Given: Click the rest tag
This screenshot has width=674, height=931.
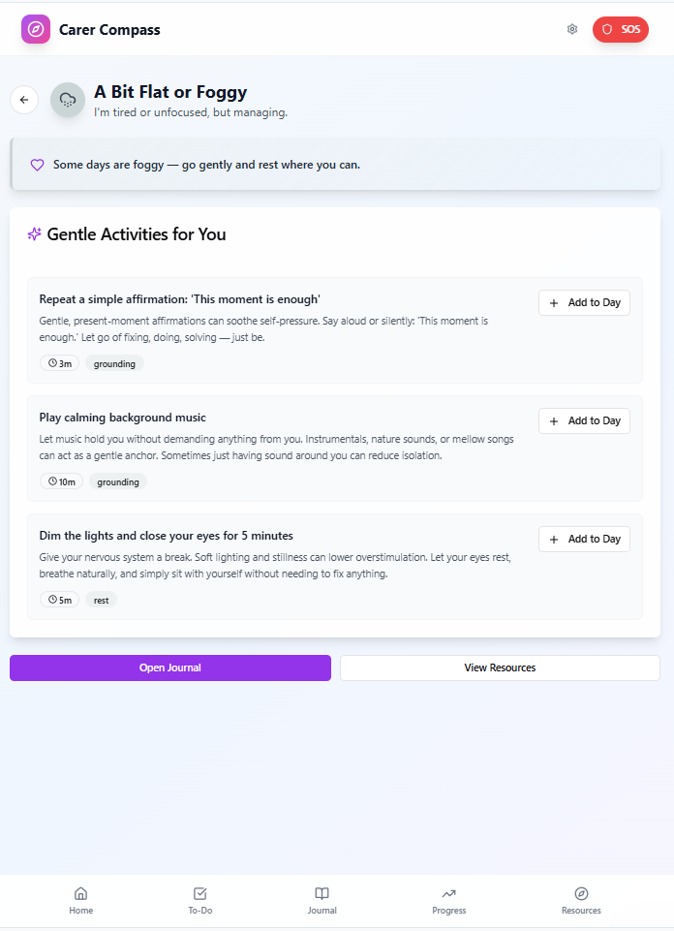Looking at the screenshot, I should click(x=102, y=600).
